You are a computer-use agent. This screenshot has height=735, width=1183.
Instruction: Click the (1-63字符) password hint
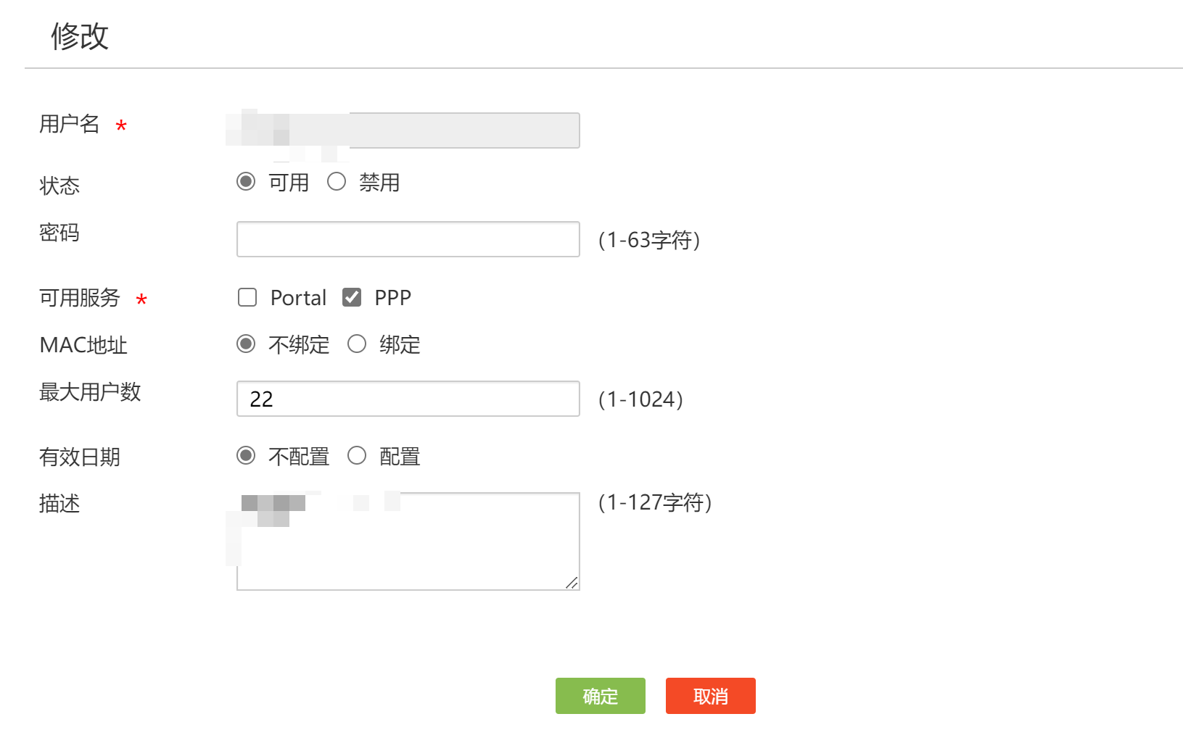pos(649,240)
